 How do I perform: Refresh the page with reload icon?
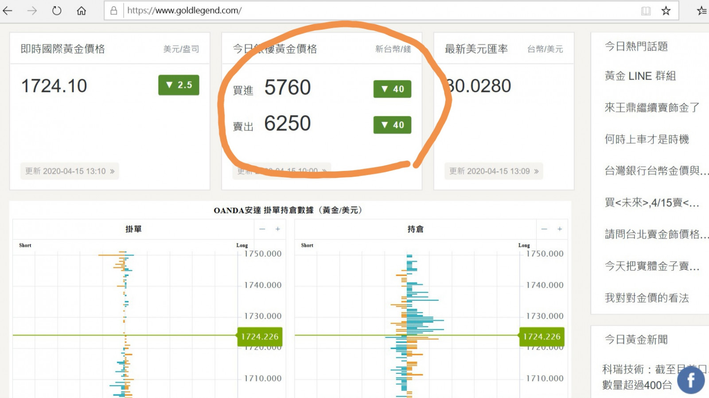57,11
